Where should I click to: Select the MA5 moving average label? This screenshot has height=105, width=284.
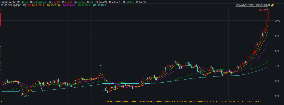pyautogui.click(x=38, y=5)
